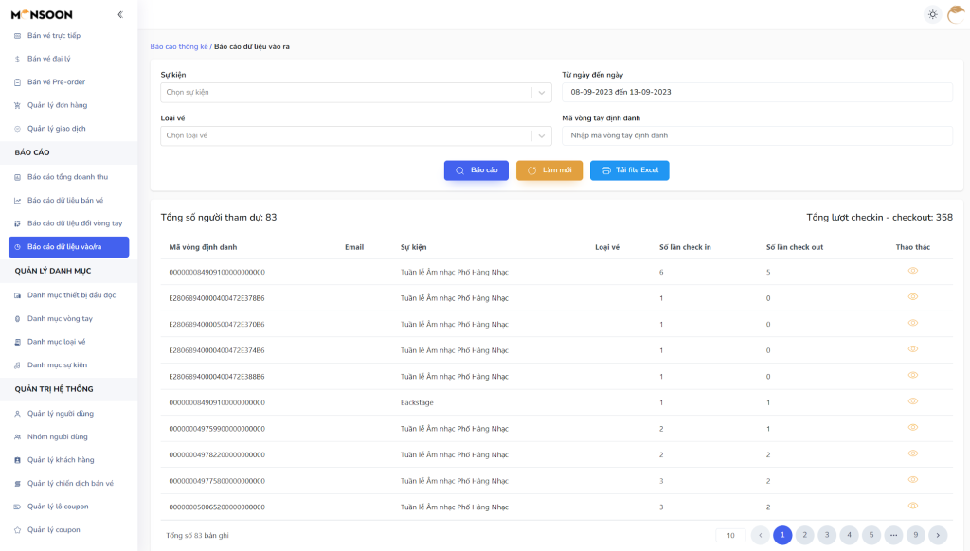Viewport: 970px width, 551px height.
Task: Open the date range picker field
Action: click(x=757, y=92)
